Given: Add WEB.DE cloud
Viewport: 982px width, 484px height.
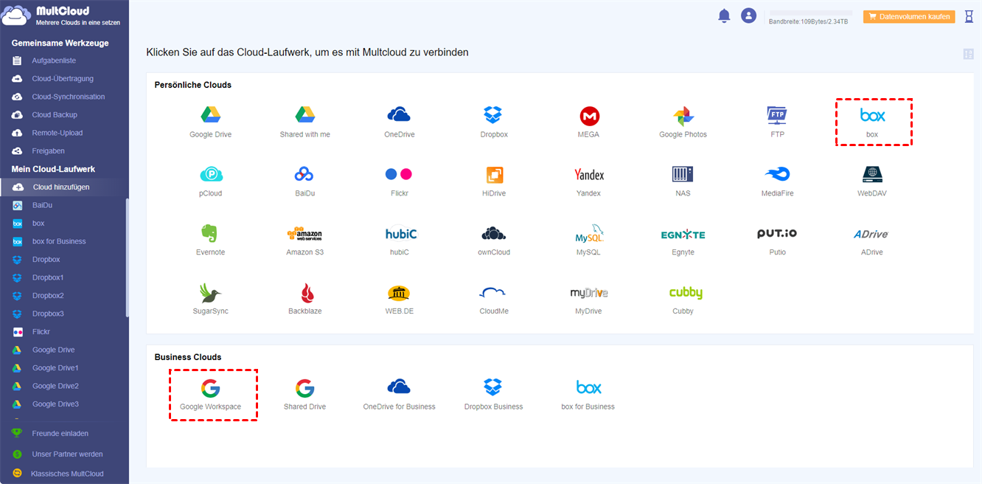Looking at the screenshot, I should click(399, 300).
